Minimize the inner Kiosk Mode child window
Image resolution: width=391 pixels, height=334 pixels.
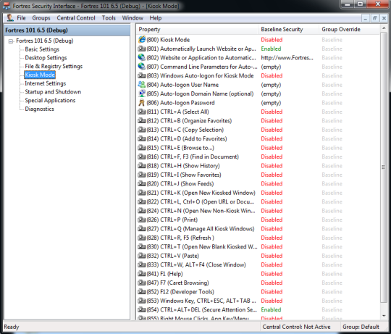pos(366,18)
